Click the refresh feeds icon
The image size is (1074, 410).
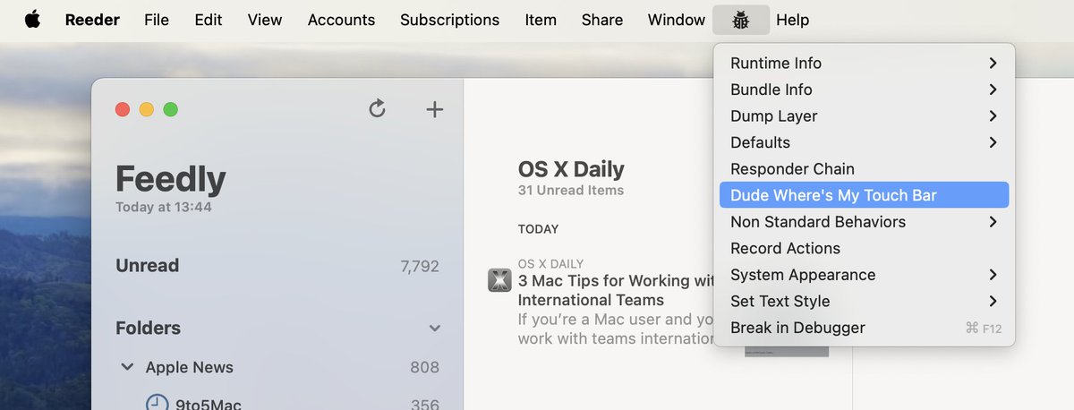(377, 109)
